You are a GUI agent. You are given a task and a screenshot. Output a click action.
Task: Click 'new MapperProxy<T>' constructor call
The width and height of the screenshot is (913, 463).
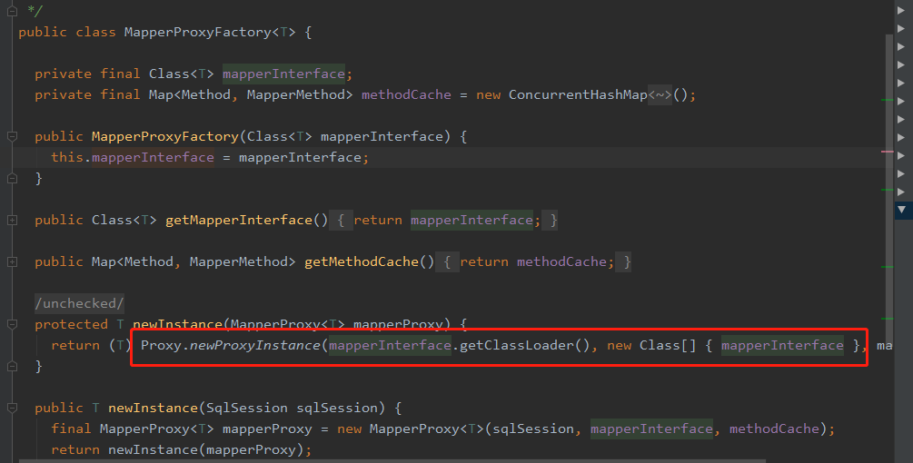(x=411, y=429)
